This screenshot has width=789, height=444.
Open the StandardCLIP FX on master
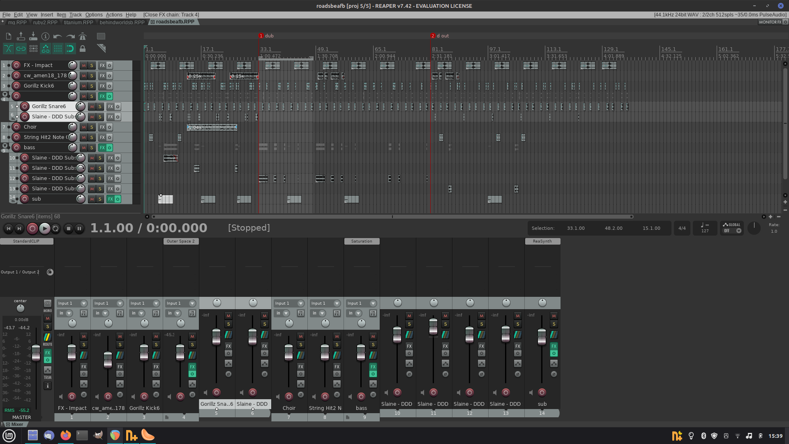pyautogui.click(x=26, y=241)
